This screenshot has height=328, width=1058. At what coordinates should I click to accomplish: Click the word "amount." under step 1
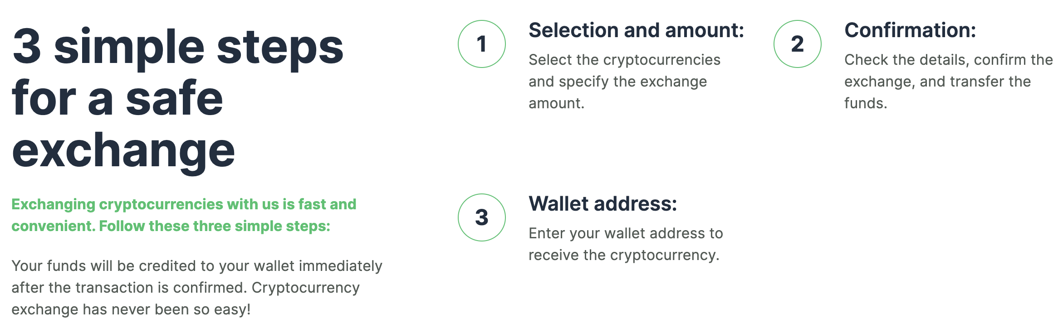tap(556, 103)
